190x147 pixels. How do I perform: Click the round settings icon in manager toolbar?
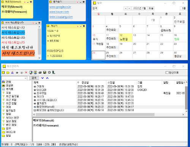pos(49,72)
